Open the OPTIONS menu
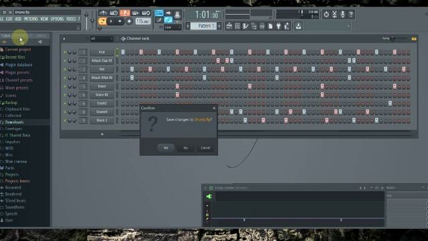The width and height of the screenshot is (428, 241). (x=57, y=19)
